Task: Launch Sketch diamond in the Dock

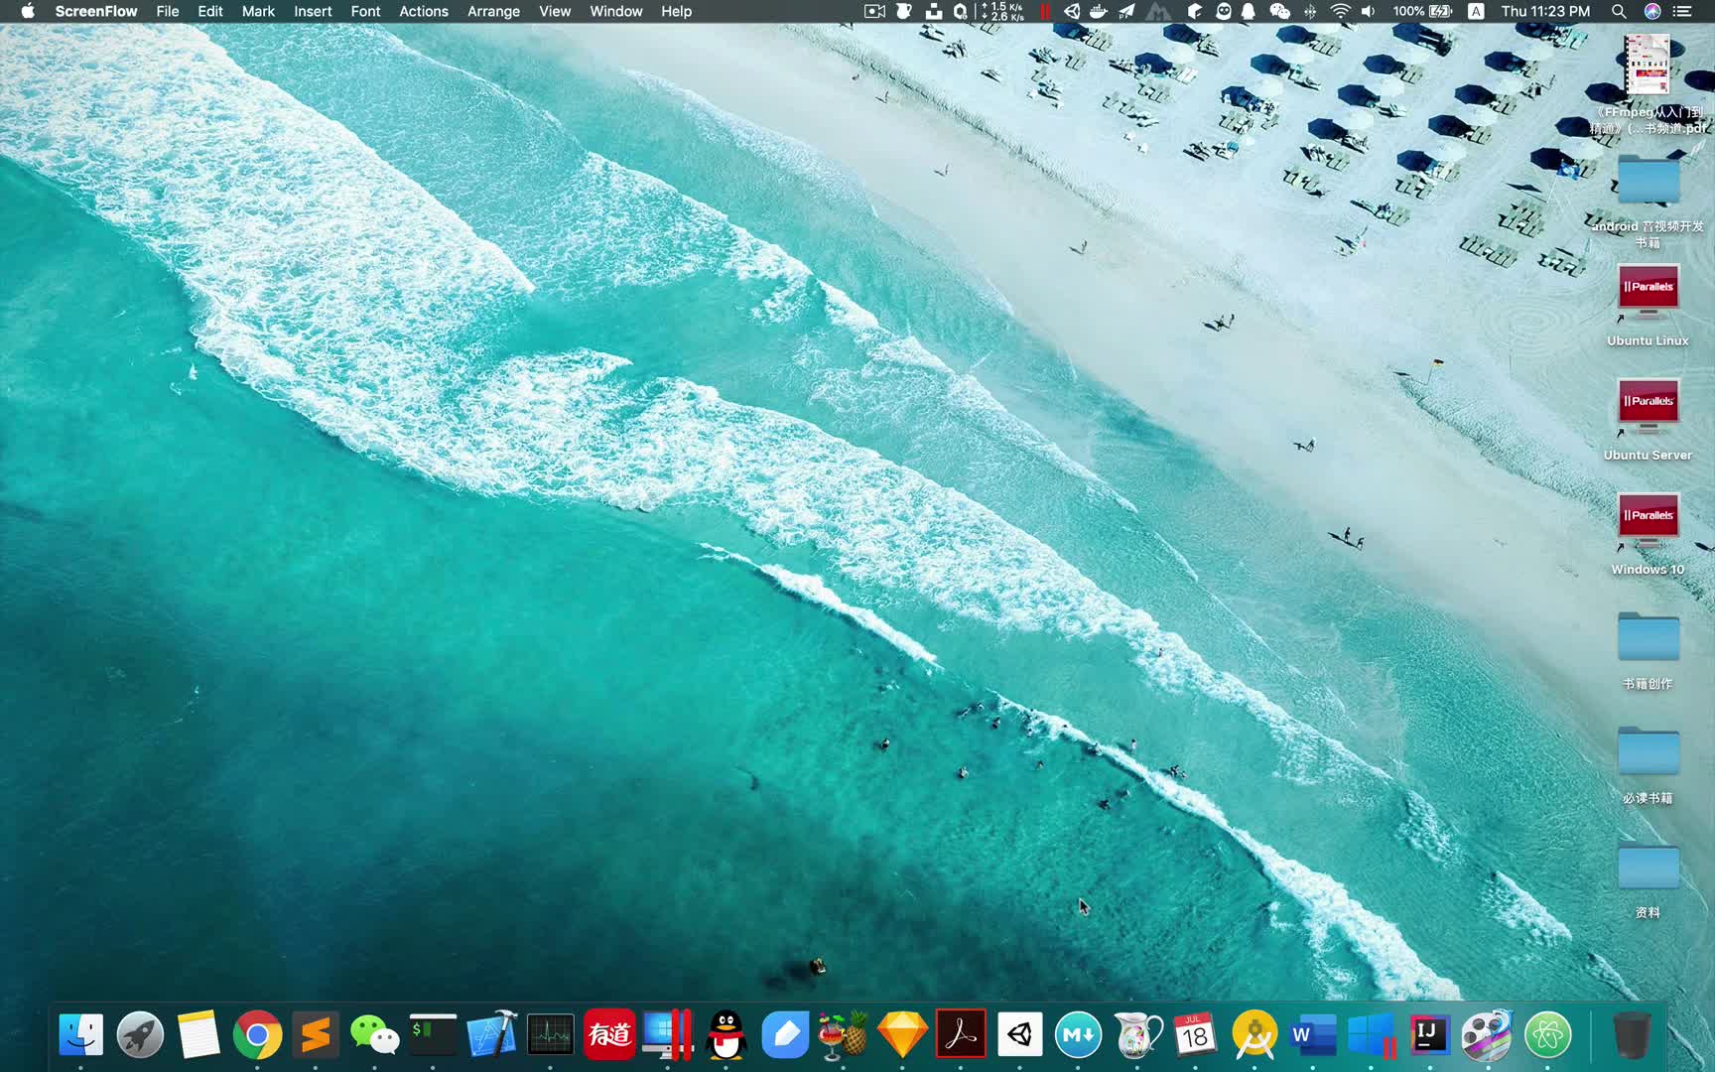Action: (901, 1035)
